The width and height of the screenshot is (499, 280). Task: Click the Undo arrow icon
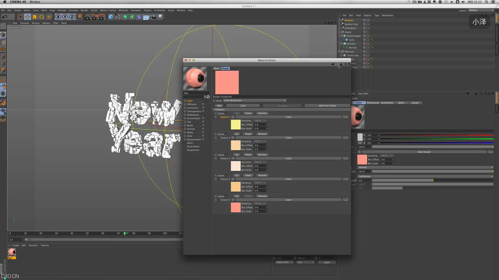5,17
